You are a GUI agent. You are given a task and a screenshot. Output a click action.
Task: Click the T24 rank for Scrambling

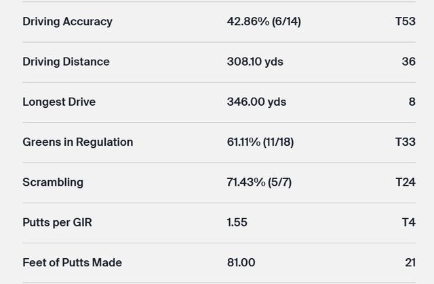pos(405,182)
